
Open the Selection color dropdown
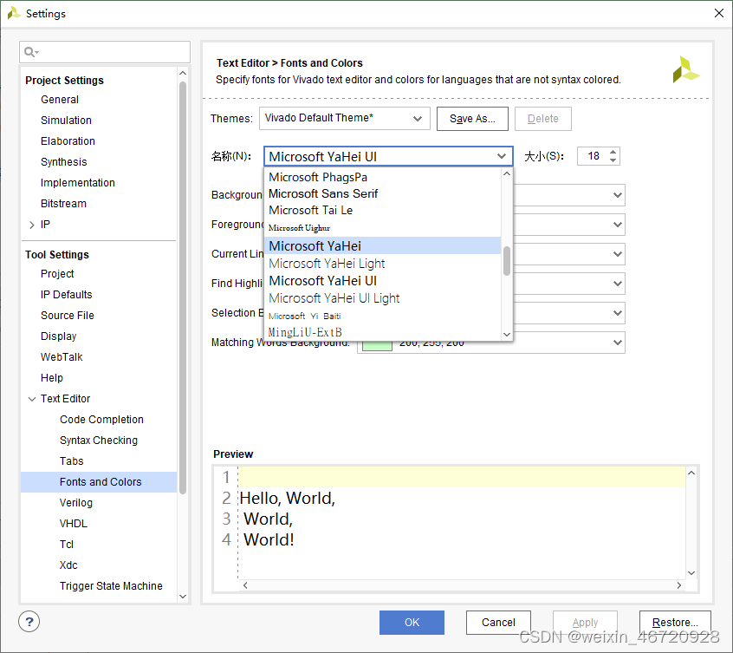point(618,313)
